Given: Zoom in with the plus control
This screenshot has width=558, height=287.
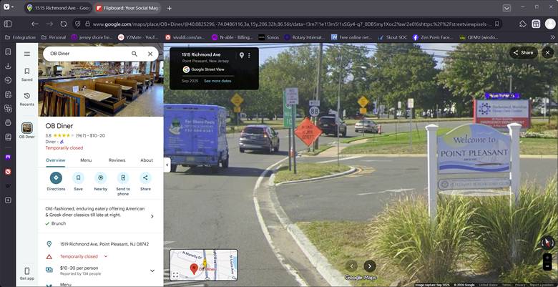Looking at the screenshot, I should [x=547, y=258].
